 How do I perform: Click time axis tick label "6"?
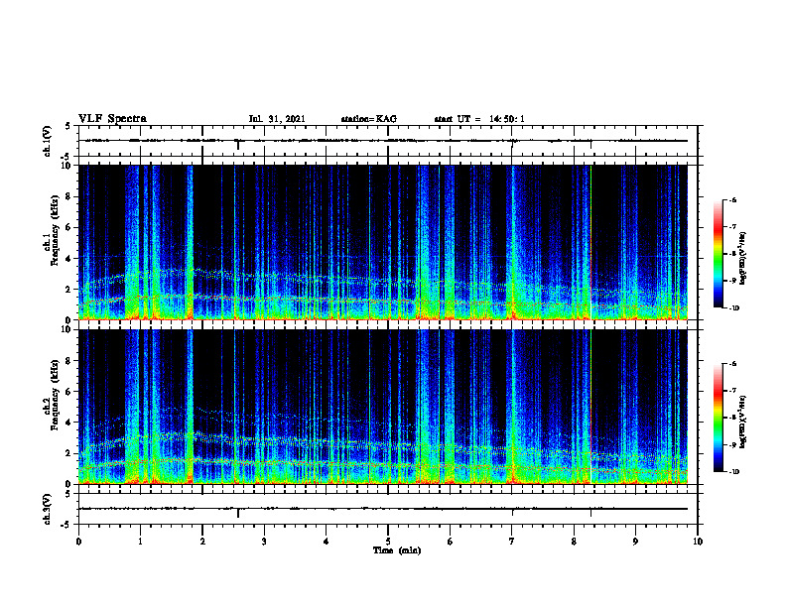coord(451,542)
